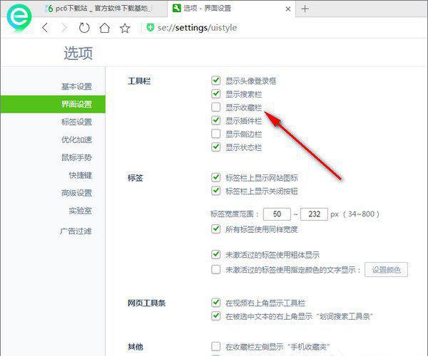Image resolution: width=428 pixels, height=356 pixels.
Task: Reload the page with refresh icon
Action: (84, 28)
